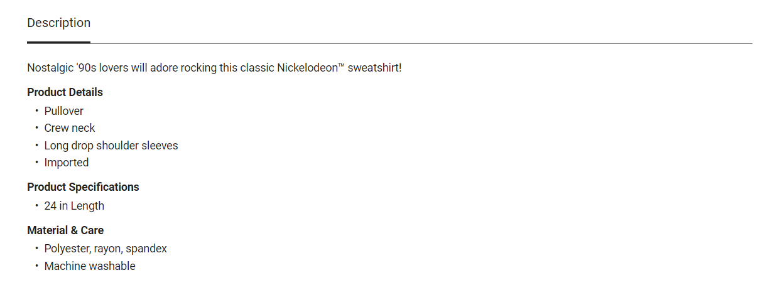Click the bullet beside Machine washable
Screen dimensions: 782x285
tap(36, 266)
